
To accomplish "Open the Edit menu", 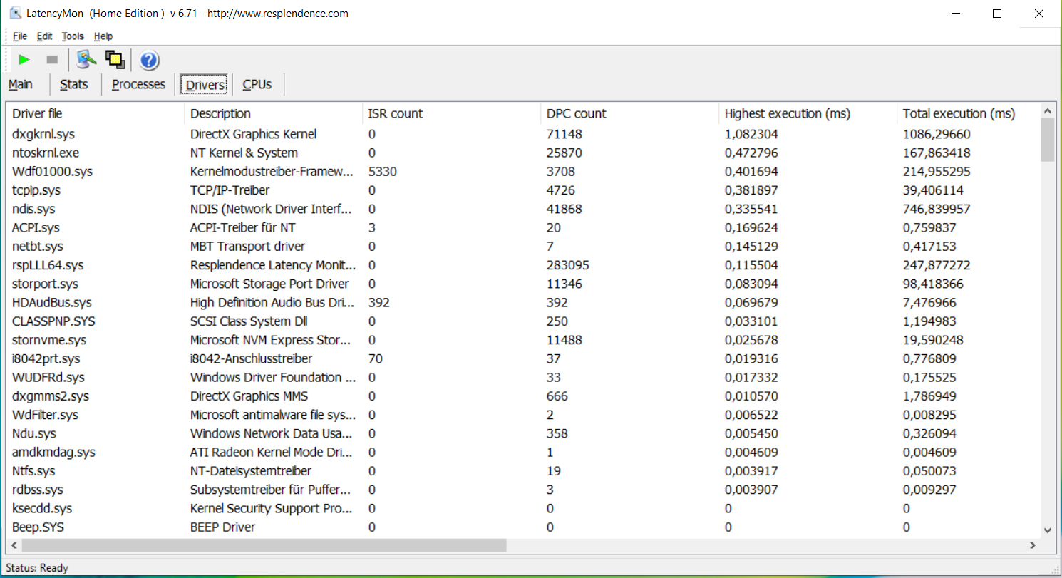I will pos(45,36).
